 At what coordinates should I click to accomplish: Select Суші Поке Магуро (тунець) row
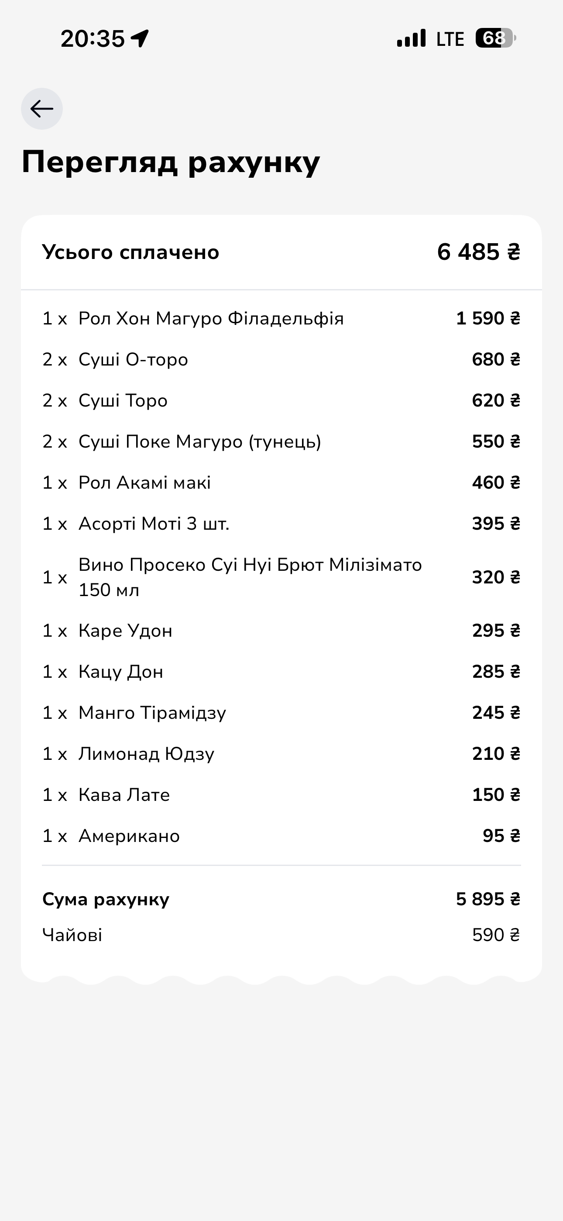(281, 441)
